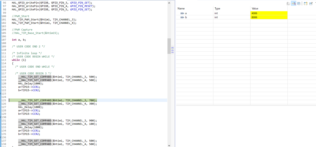This screenshot has width=316, height=147.
Task: Click 'b=TIM15->CCR2;' on line 129
Action: tap(29, 114)
